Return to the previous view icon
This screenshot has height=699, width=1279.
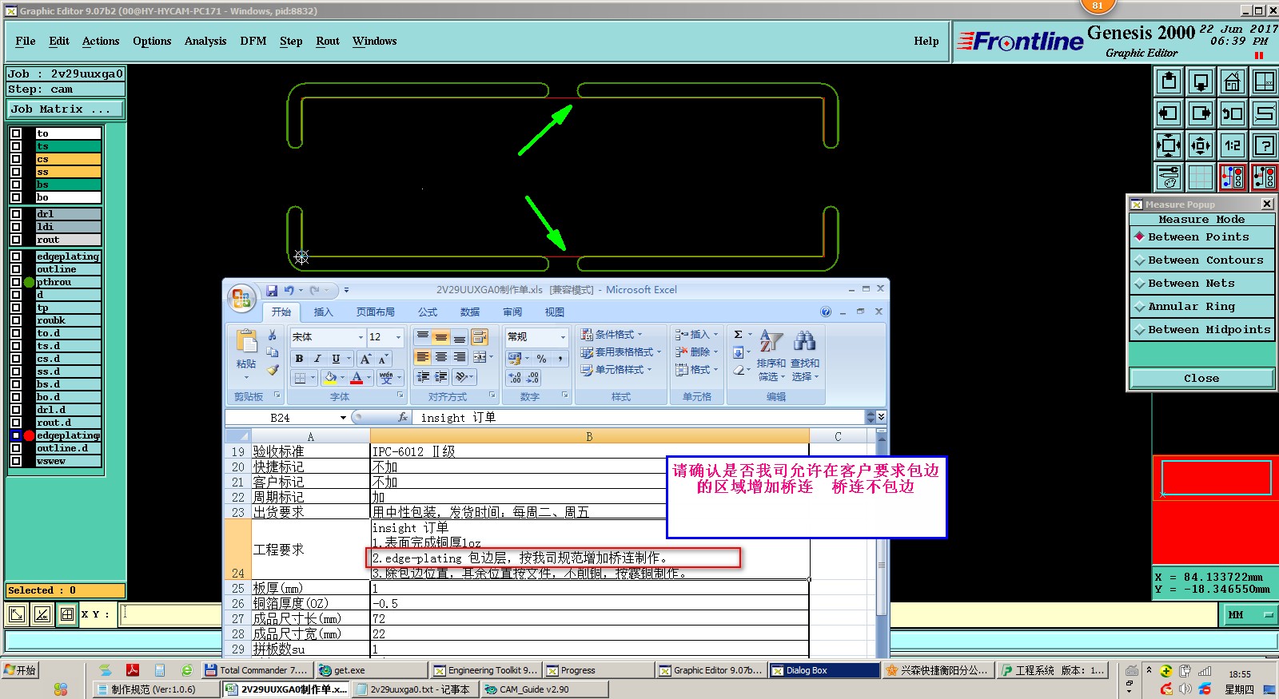1232,113
